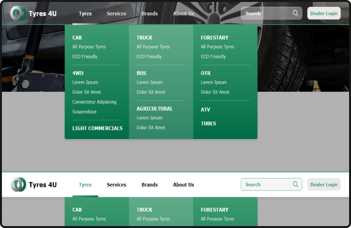Select Consectetur Adipiscing under 4WD
Image resolution: width=351 pixels, height=228 pixels.
coord(94,102)
